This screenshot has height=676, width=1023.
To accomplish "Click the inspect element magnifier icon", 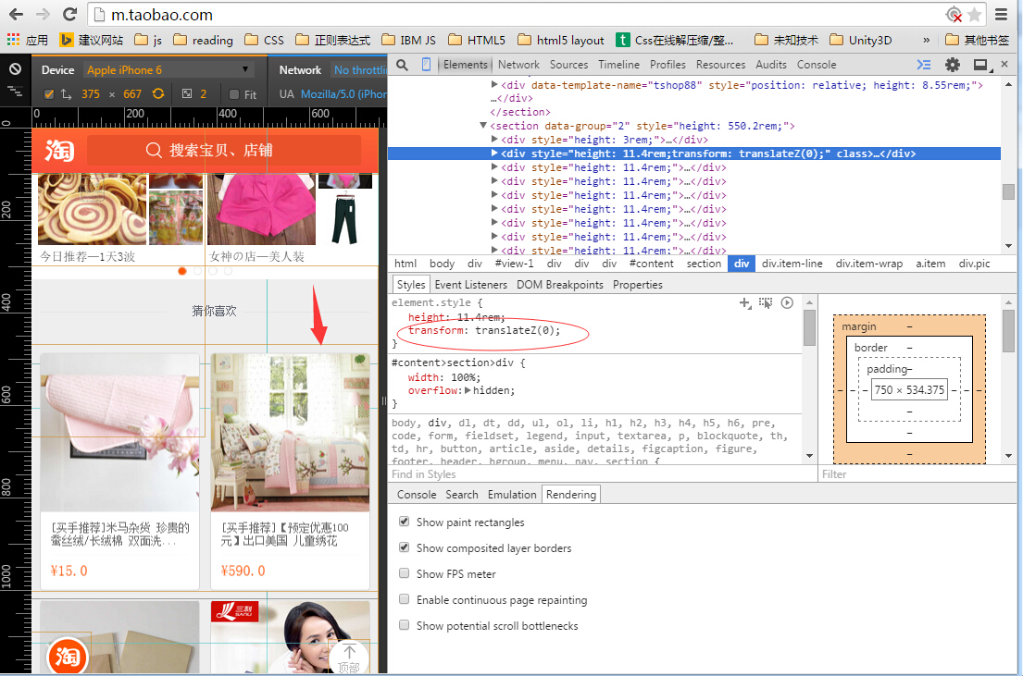I will tap(402, 65).
